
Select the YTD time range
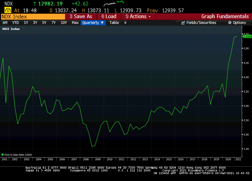(x=15, y=23)
